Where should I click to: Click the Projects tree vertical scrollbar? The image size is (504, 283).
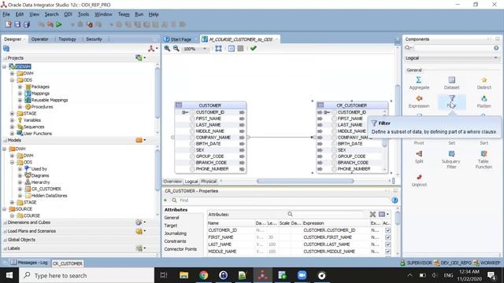click(x=157, y=93)
